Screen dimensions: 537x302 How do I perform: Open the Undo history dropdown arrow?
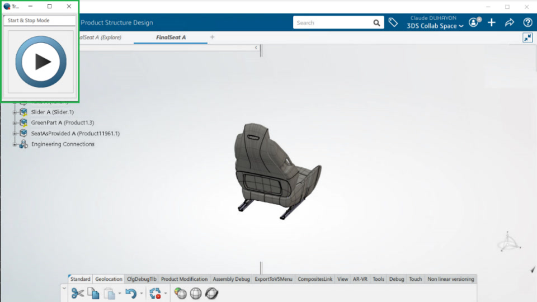coord(141,294)
